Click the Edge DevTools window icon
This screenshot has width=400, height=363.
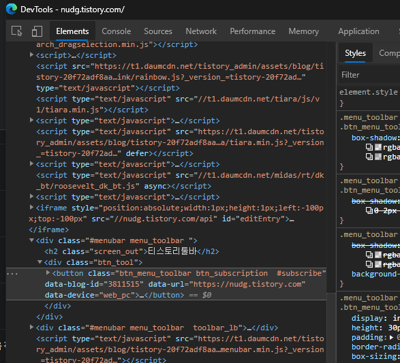tap(11, 9)
